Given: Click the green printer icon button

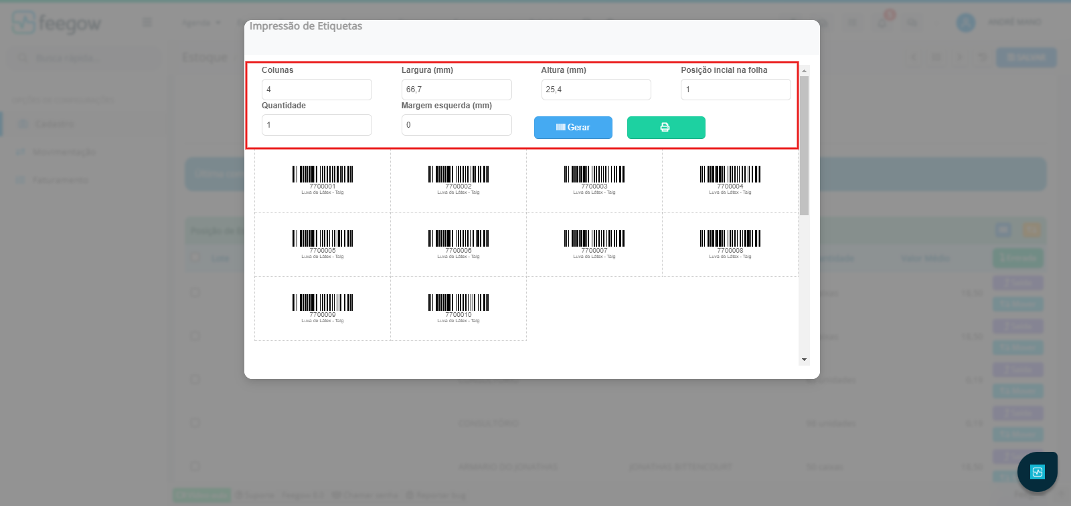Looking at the screenshot, I should coord(666,127).
